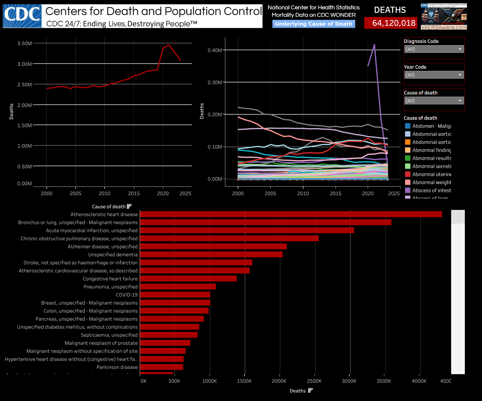Select the Chronic obstructive pulmonary disease bar
The height and width of the screenshot is (401, 482).
(x=229, y=238)
